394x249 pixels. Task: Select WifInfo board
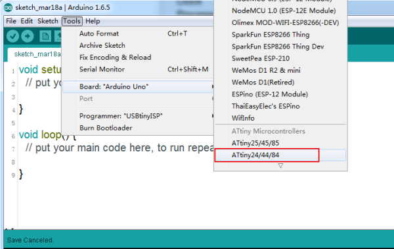click(243, 118)
